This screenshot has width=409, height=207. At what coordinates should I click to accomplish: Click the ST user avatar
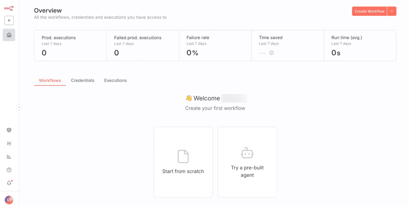9,200
